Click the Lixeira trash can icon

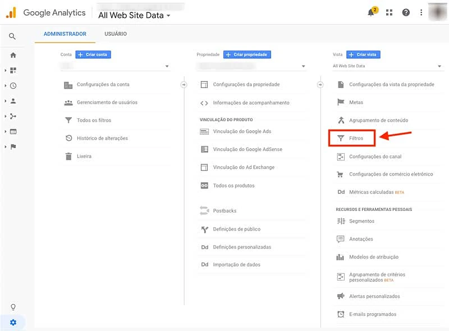click(x=68, y=157)
